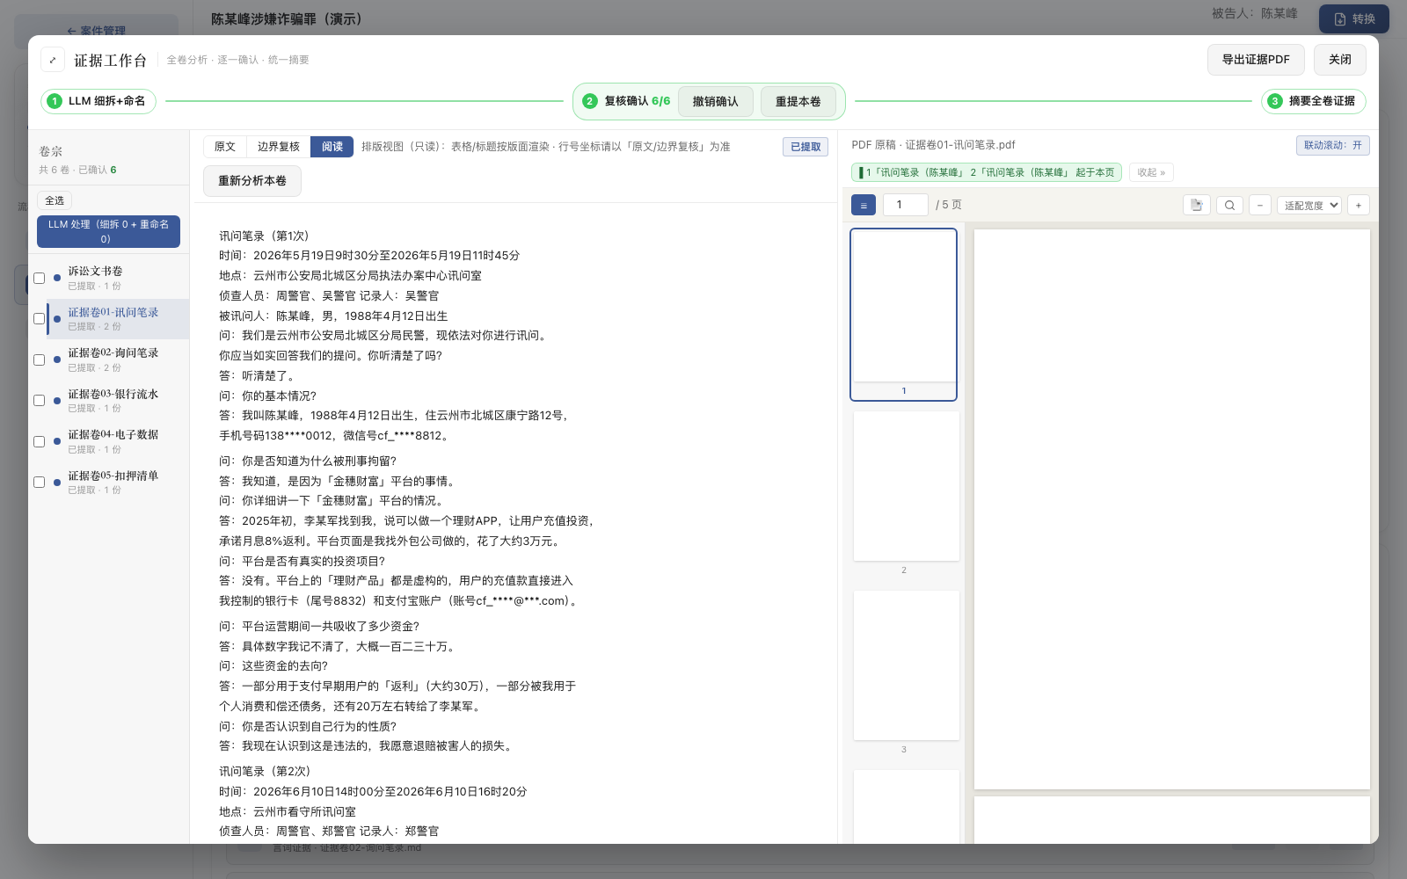This screenshot has width=1407, height=879.
Task: Collapse the section bar with 收起
Action: [1151, 172]
